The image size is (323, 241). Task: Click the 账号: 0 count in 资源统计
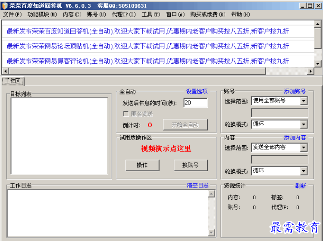(x=254, y=207)
